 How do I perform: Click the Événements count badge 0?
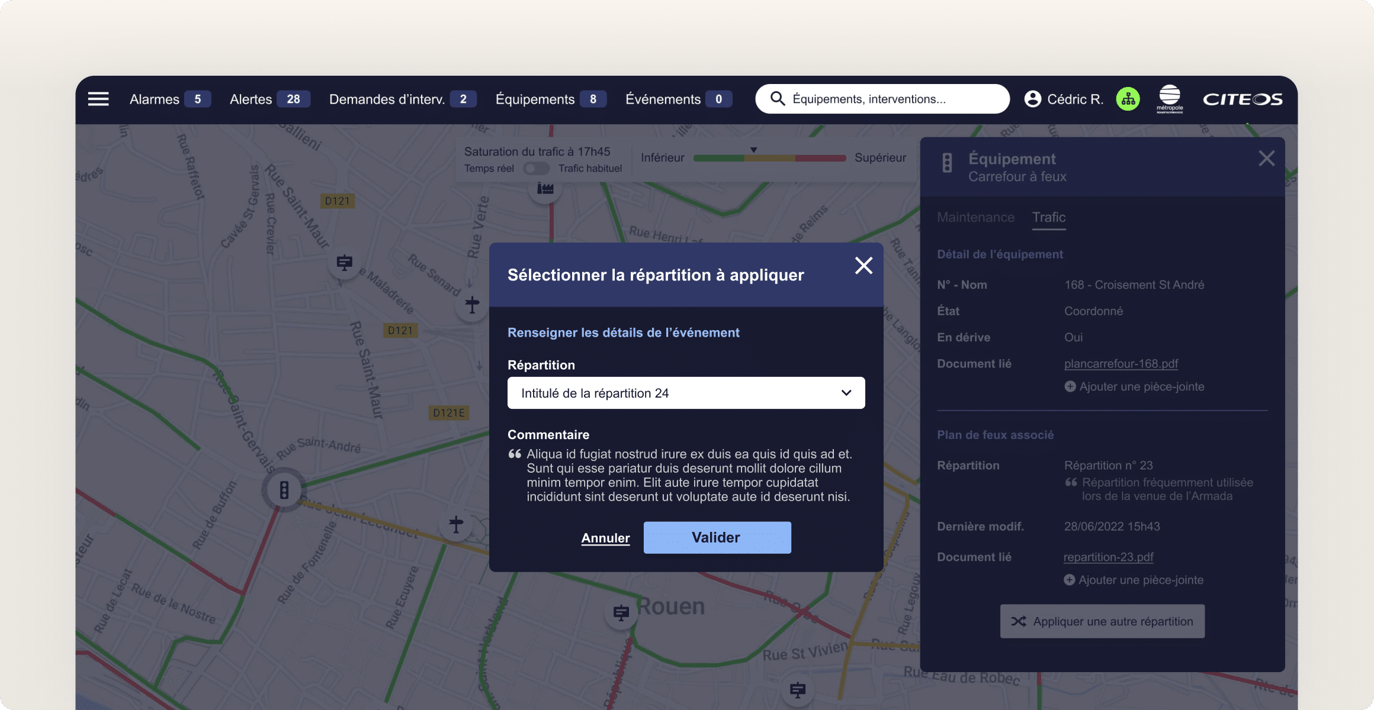coord(718,99)
